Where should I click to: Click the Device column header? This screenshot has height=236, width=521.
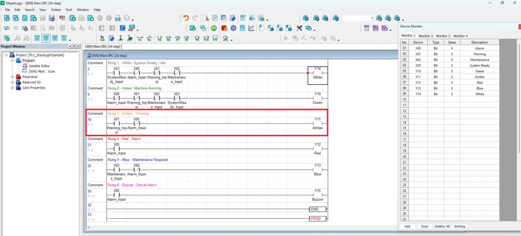[418, 42]
